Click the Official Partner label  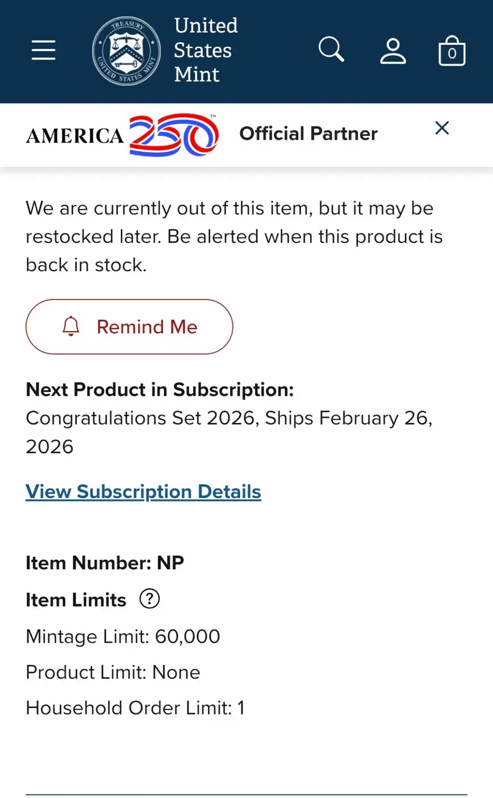tap(309, 134)
